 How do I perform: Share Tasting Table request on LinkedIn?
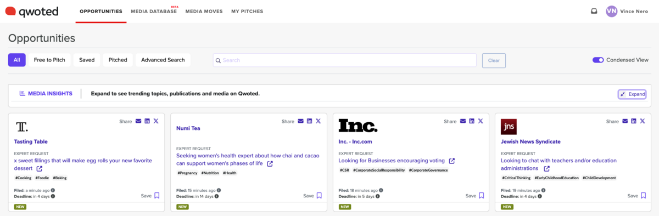(x=147, y=121)
